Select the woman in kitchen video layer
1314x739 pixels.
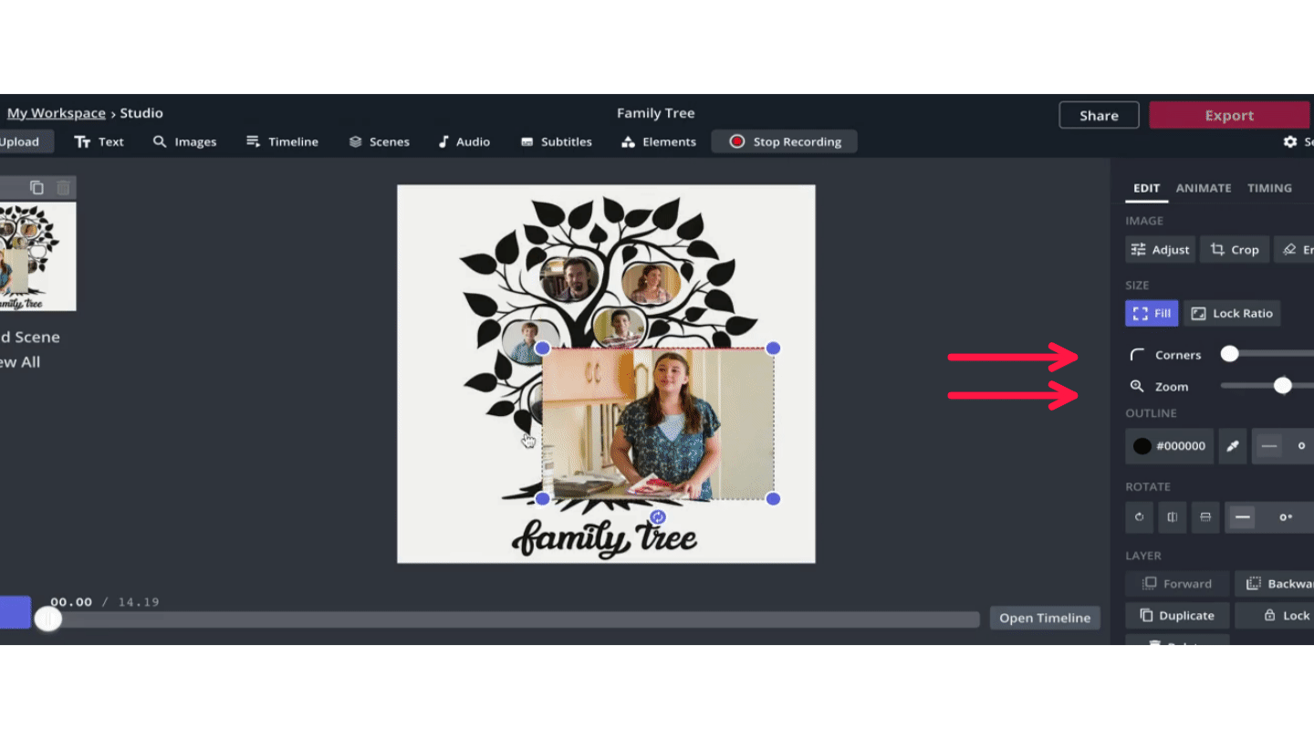(x=658, y=423)
